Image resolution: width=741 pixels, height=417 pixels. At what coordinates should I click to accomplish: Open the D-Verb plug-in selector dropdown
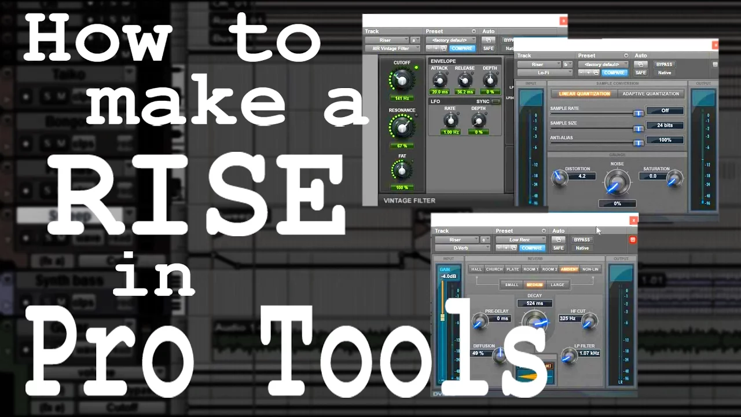tap(463, 248)
